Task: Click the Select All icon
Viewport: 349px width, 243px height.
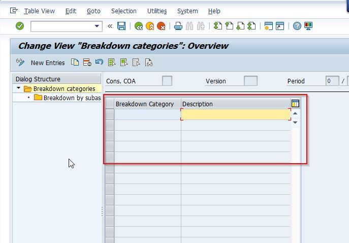Action: click(x=112, y=63)
